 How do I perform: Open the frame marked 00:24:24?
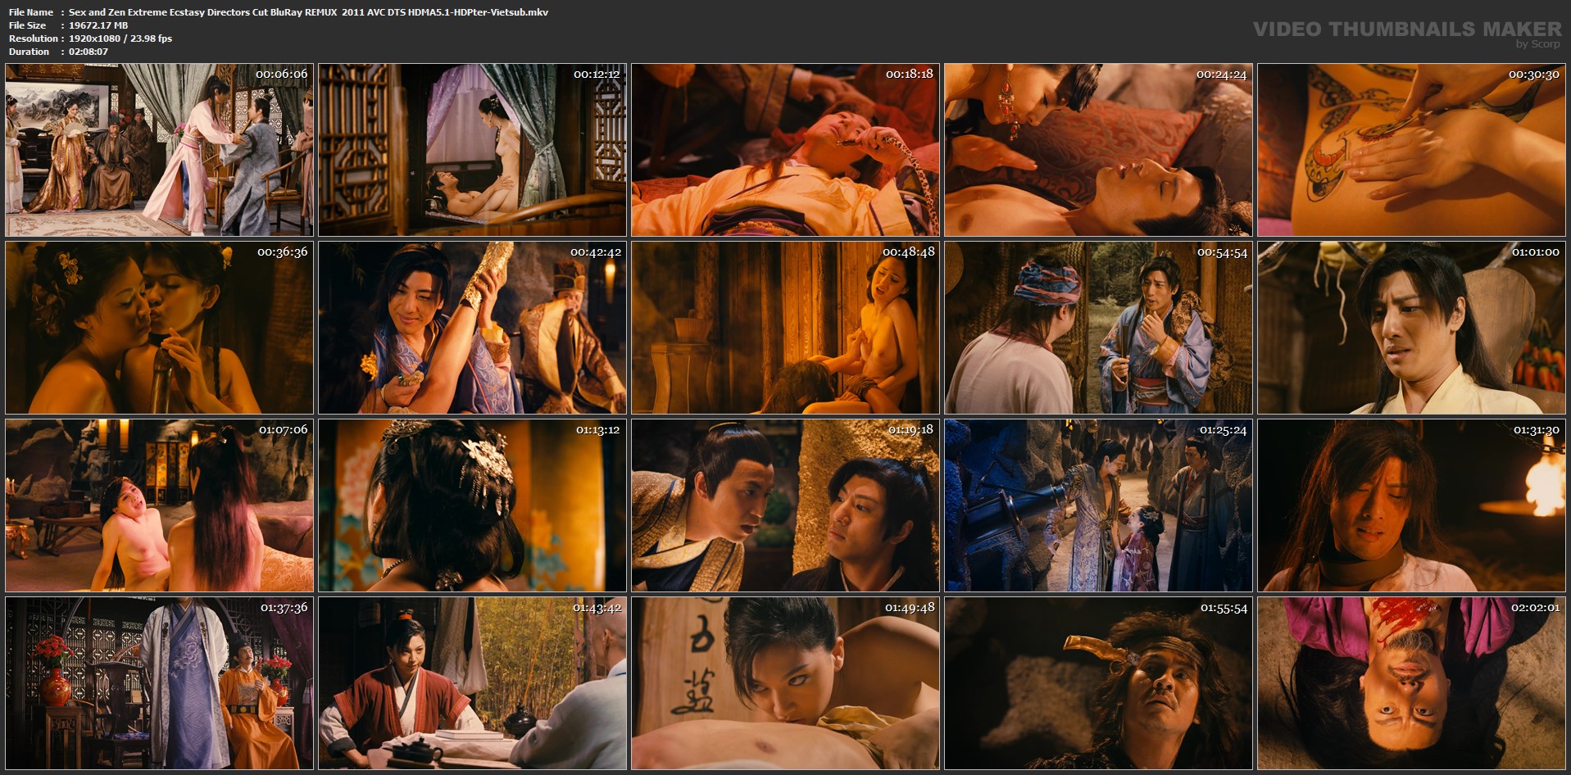click(x=1098, y=150)
